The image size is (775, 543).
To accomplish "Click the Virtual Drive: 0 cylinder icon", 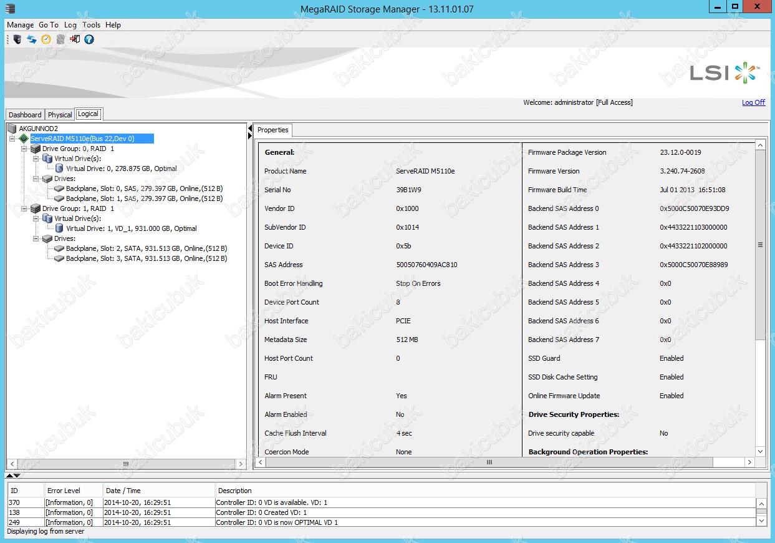I will point(59,169).
